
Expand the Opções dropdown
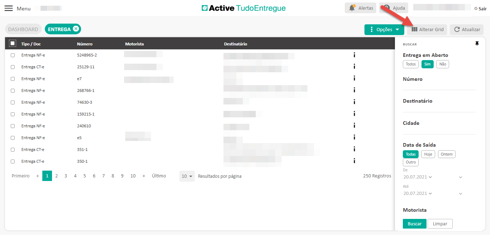pyautogui.click(x=384, y=30)
